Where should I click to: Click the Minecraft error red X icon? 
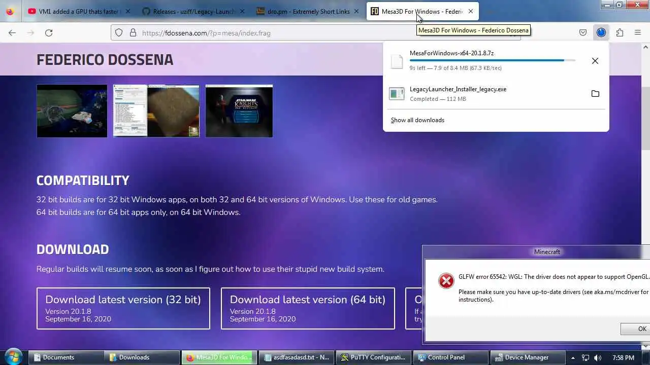pyautogui.click(x=446, y=281)
